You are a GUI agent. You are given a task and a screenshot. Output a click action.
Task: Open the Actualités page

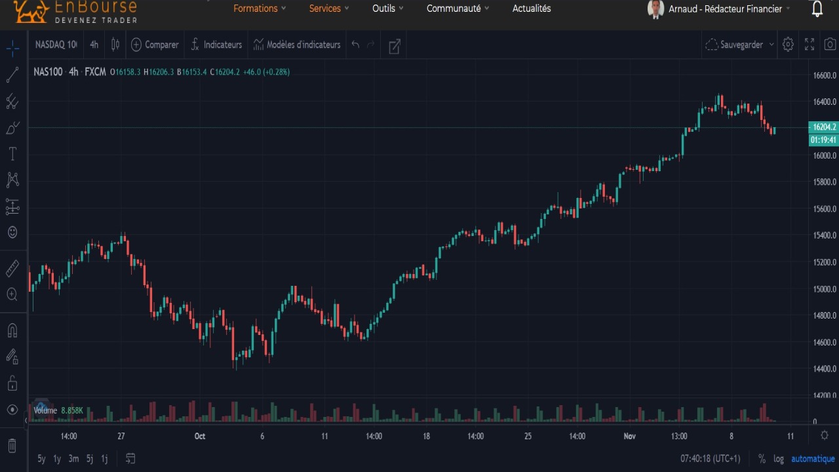point(532,9)
